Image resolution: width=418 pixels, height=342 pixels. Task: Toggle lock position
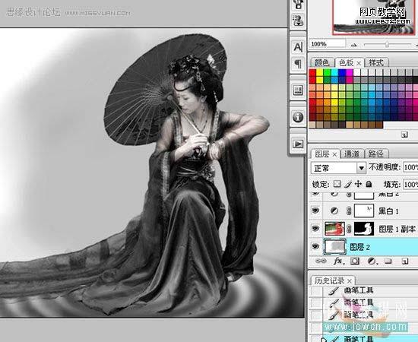(x=358, y=184)
